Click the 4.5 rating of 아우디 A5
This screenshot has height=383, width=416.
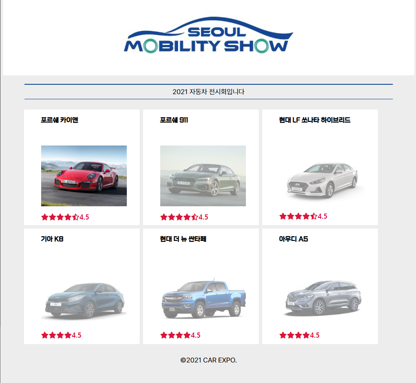315,335
